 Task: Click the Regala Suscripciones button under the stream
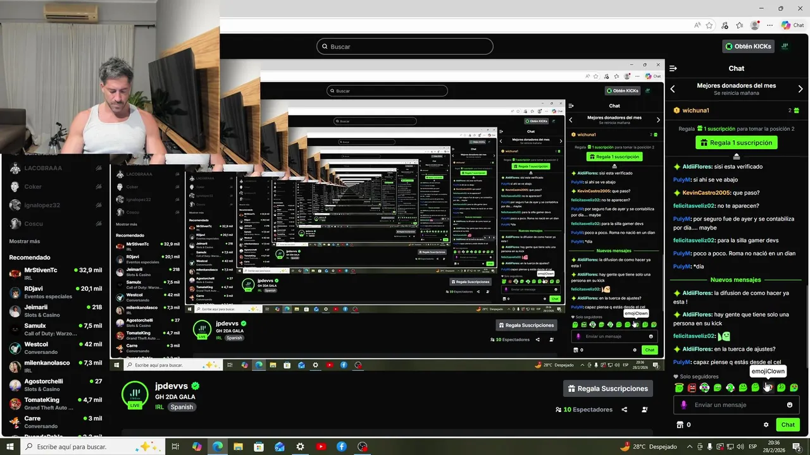(607, 389)
